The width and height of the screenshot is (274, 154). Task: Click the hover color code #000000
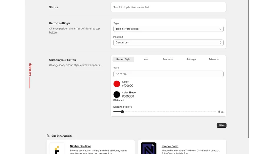(128, 97)
